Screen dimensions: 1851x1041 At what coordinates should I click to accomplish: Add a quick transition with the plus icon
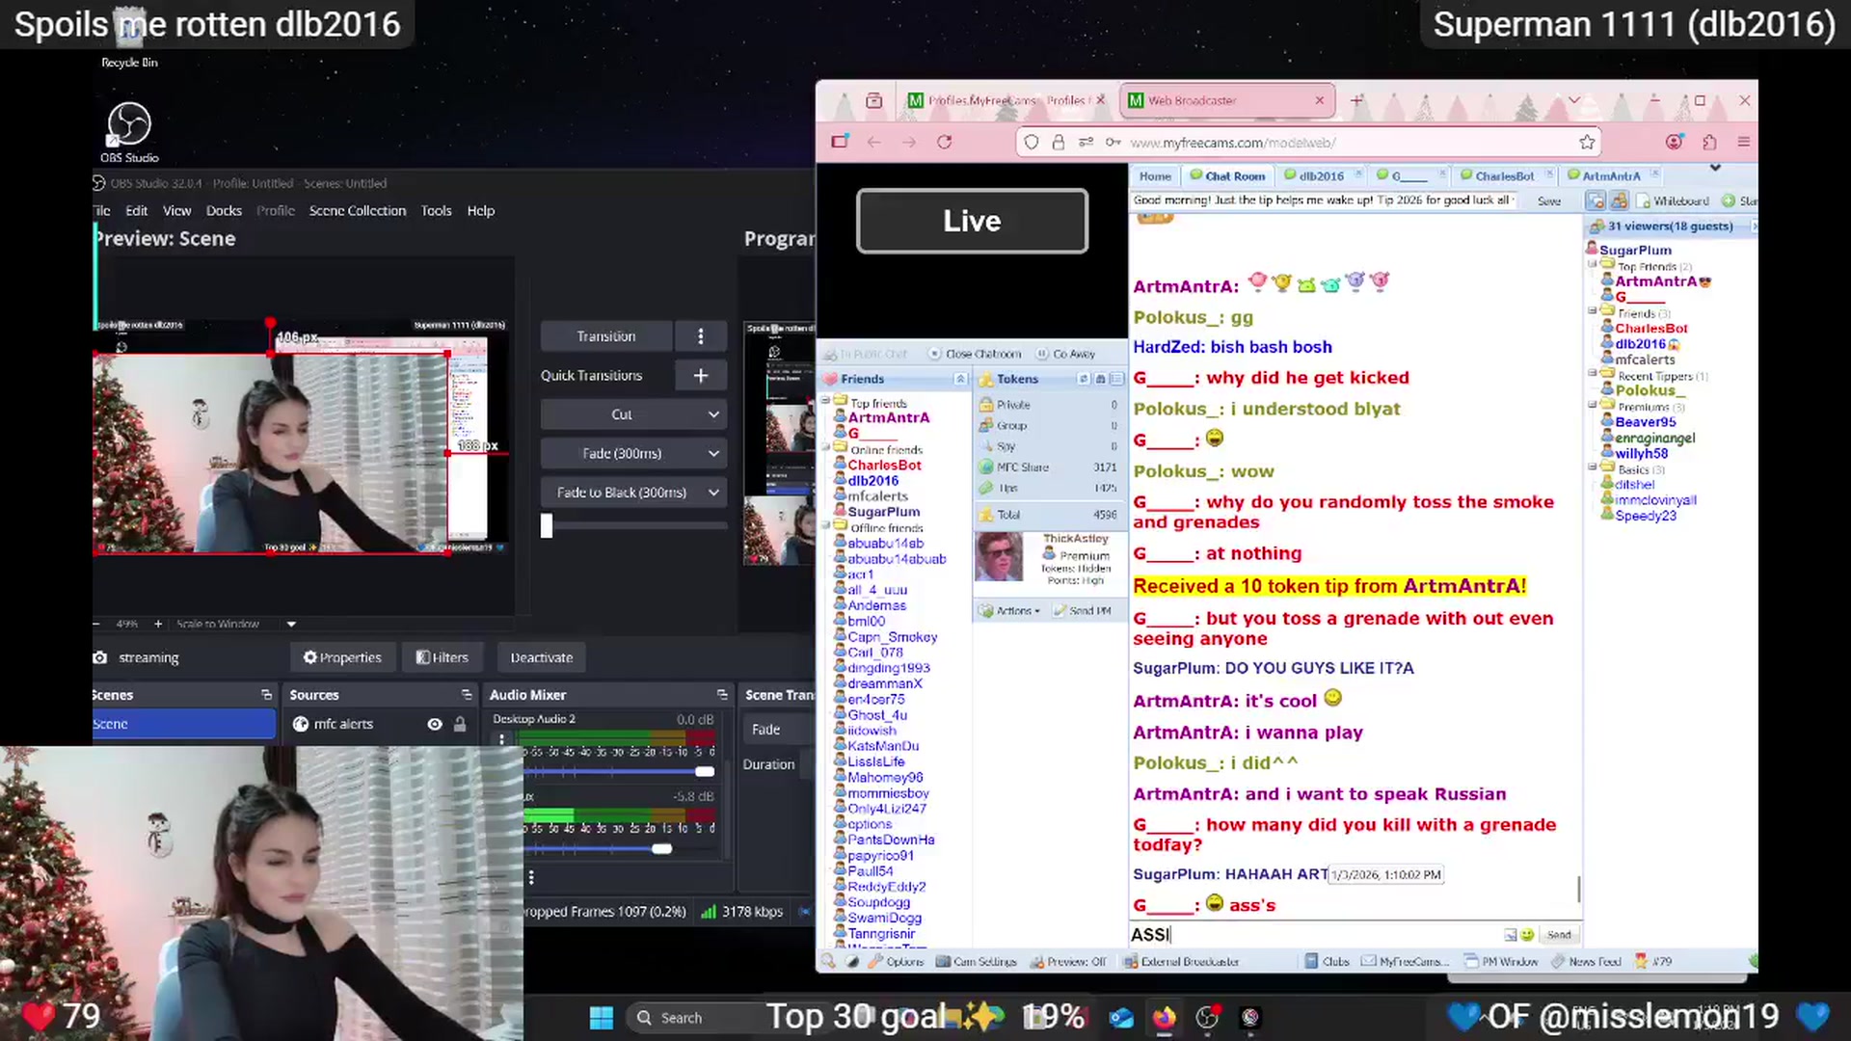[x=701, y=376]
